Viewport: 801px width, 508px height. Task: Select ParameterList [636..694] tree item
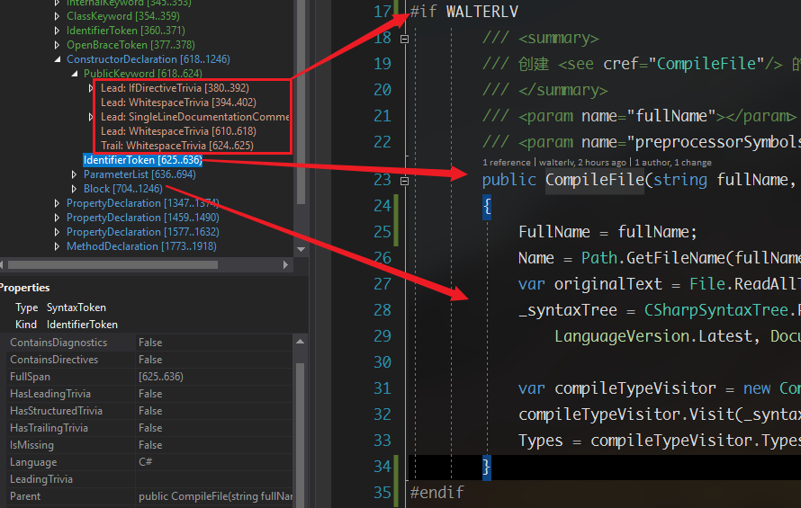(139, 174)
